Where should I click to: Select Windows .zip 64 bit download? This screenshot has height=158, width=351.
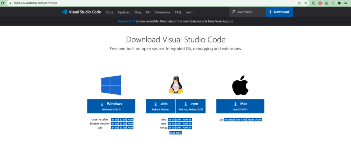point(114,128)
